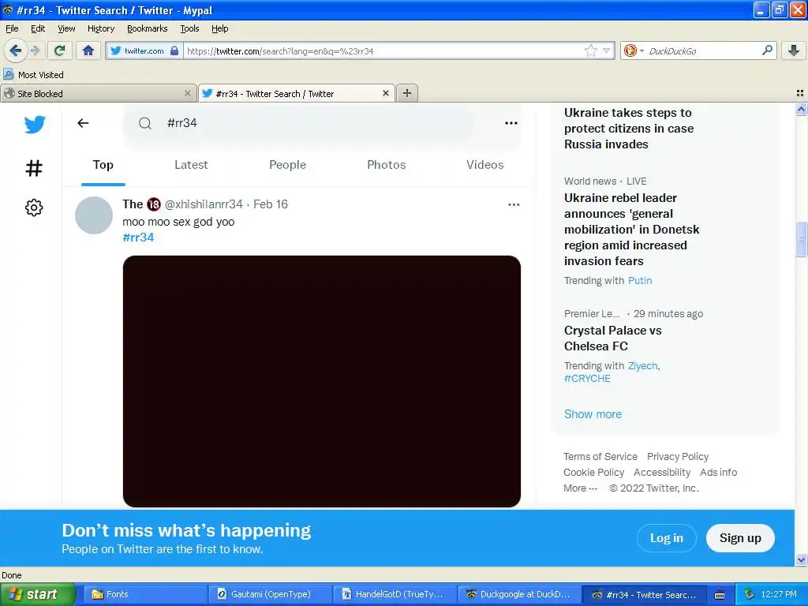Switch to the People tab

coord(287,165)
